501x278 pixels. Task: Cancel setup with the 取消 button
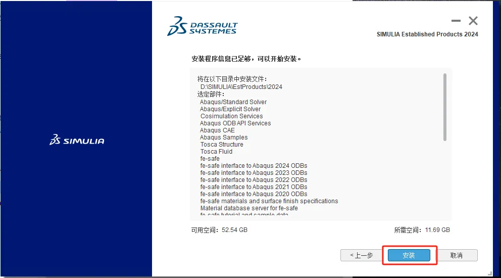click(x=456, y=255)
